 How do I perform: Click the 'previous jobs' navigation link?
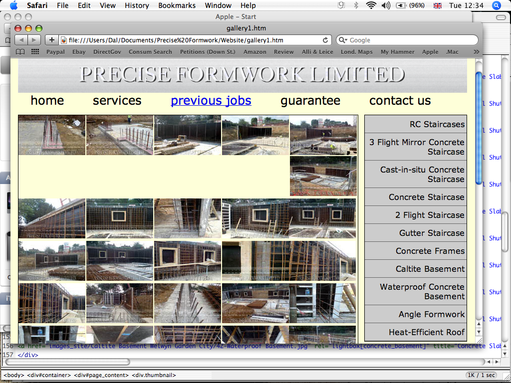tap(211, 100)
